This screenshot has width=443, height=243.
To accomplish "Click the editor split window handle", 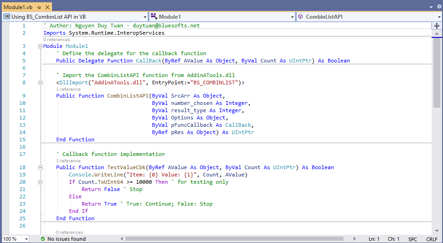I will tap(437, 26).
